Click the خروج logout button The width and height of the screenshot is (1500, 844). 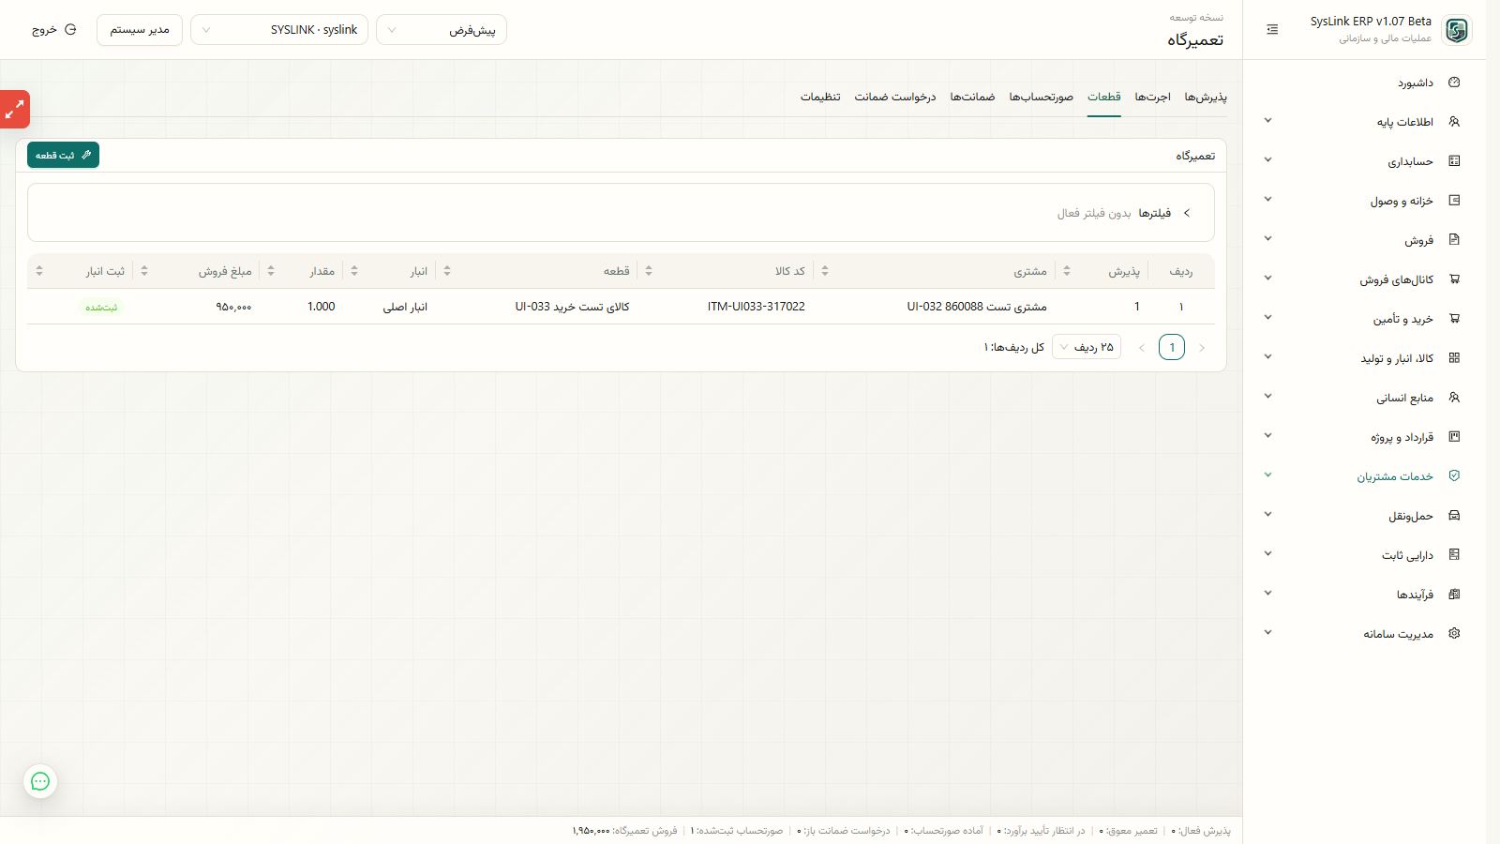[54, 30]
